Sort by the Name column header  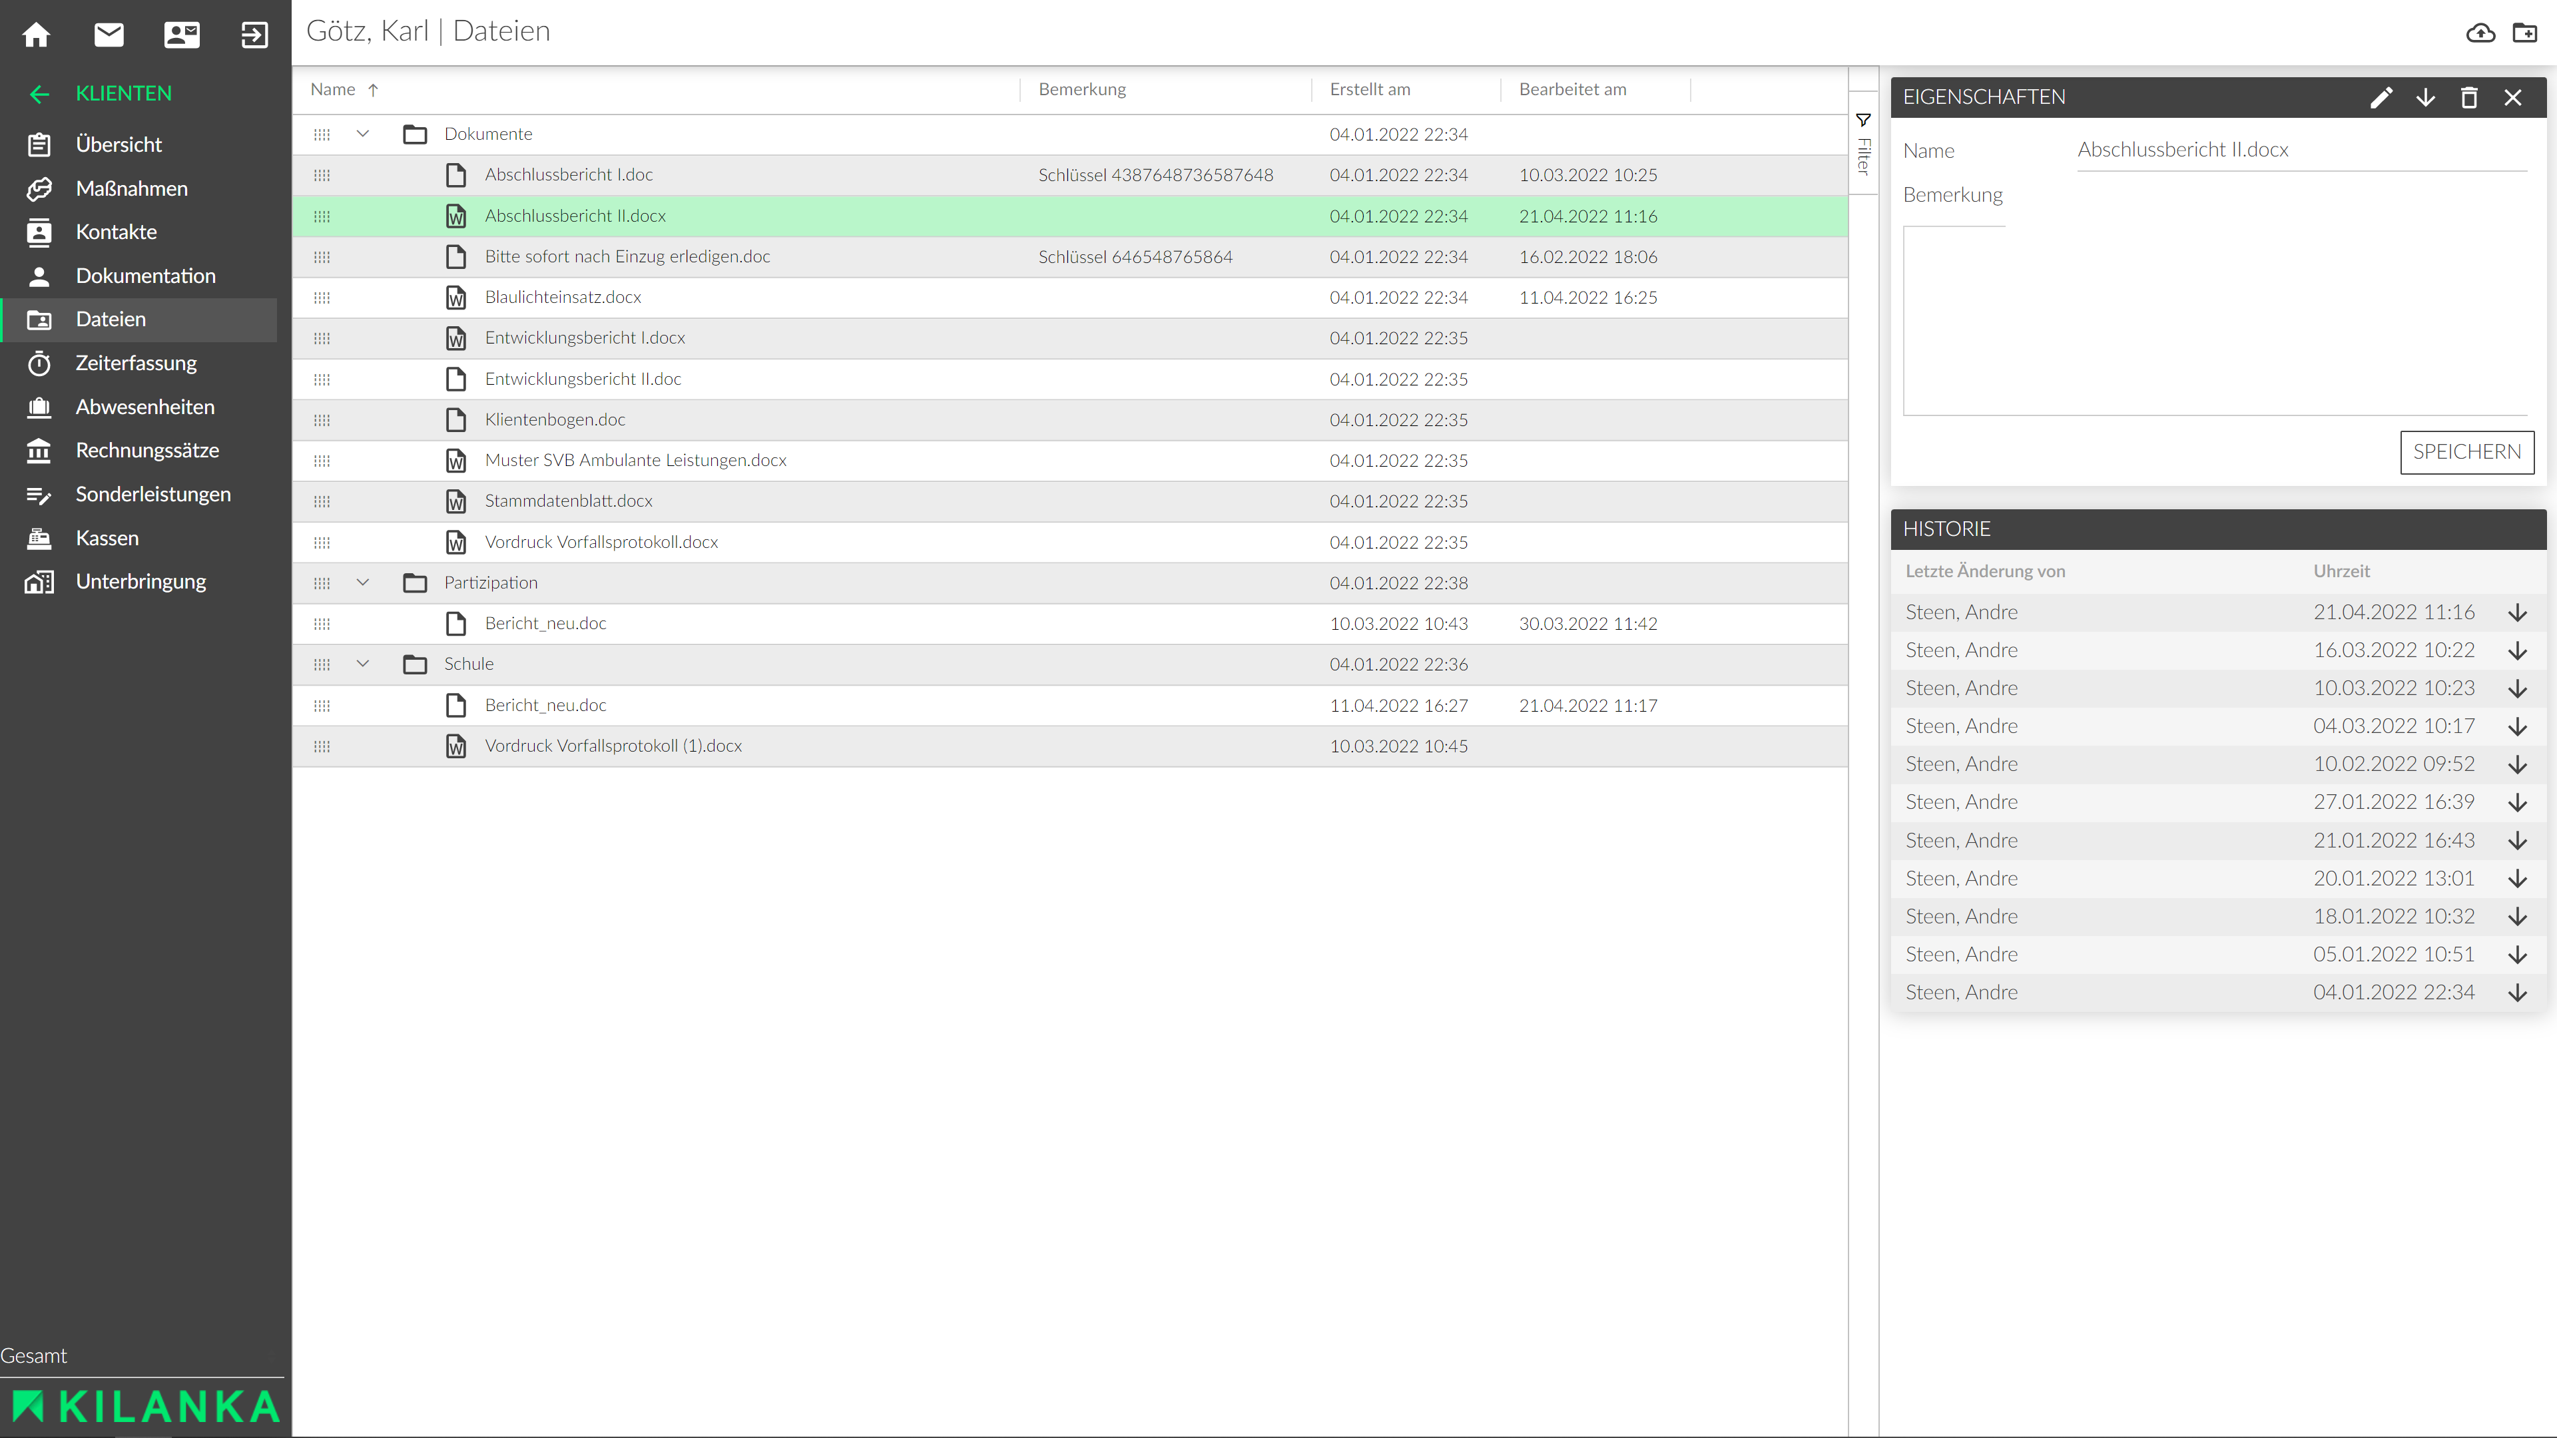tap(332, 89)
